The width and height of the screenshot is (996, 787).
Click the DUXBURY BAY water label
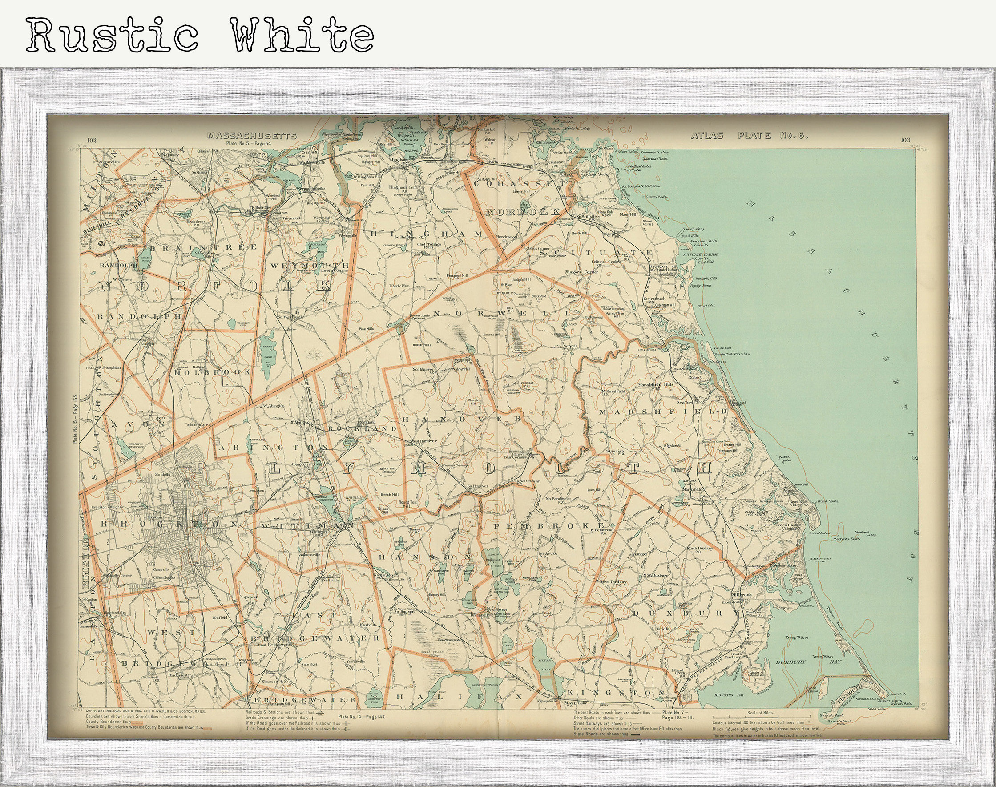pos(809,662)
